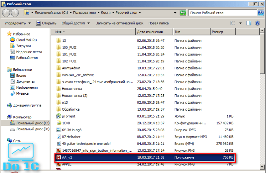Select the AA_v3 application file icon
This screenshot has height=173, width=266.
[59, 157]
